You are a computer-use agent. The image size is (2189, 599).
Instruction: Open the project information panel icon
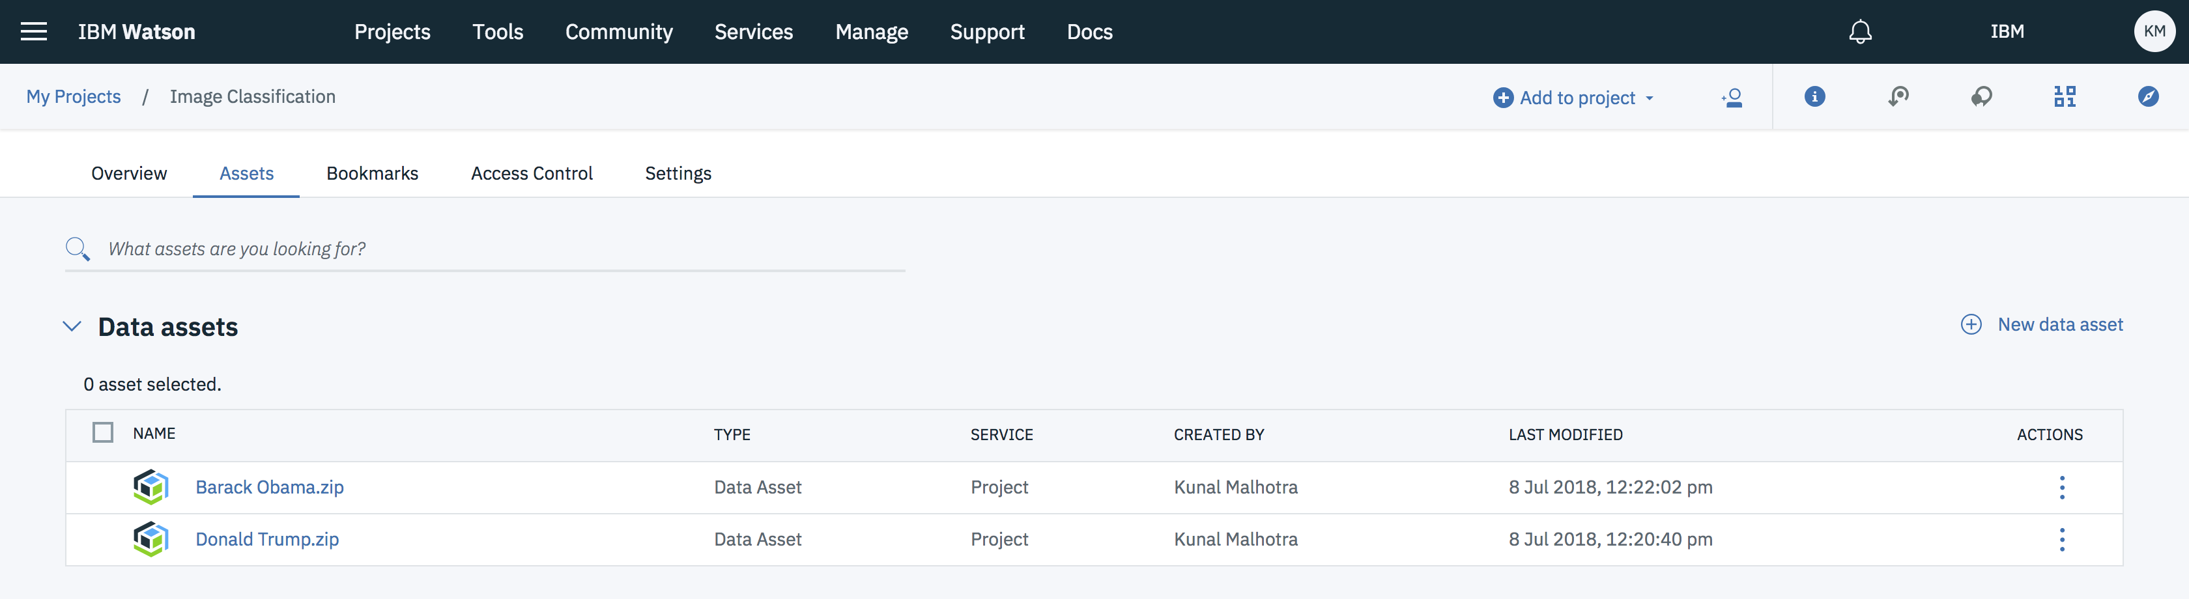(1814, 97)
